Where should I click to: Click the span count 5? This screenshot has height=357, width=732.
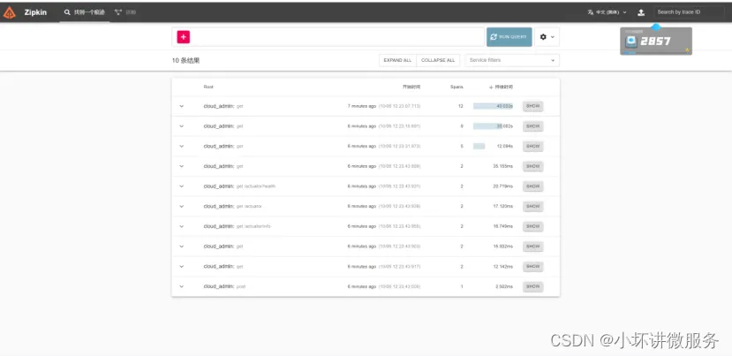point(462,147)
